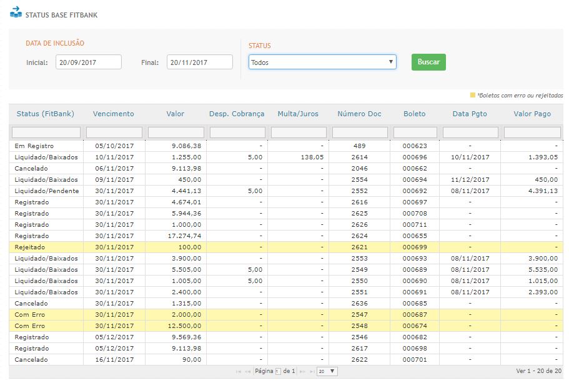Click the page number input in pager
The image size is (569, 383).
pos(278,372)
